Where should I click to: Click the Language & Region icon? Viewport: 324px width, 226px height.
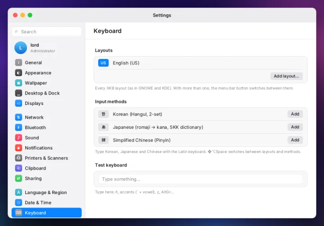(x=18, y=192)
